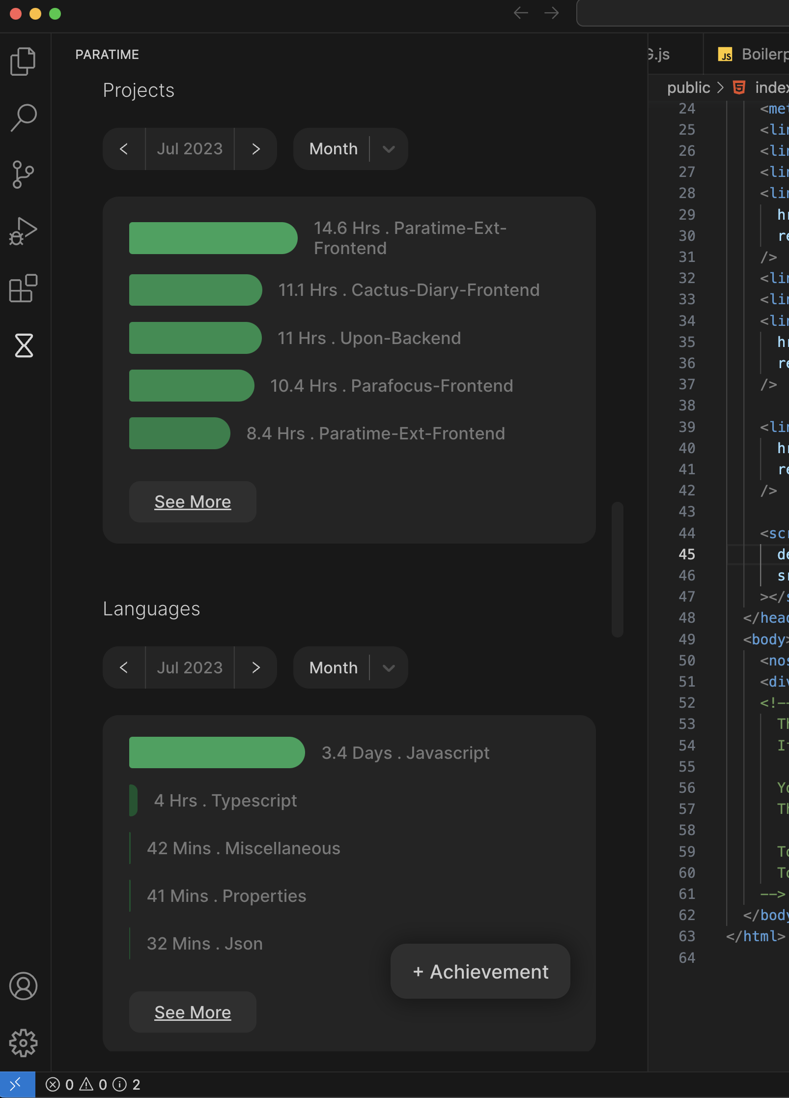789x1098 pixels.
Task: Click the </html> closing tag
Action: [x=756, y=936]
